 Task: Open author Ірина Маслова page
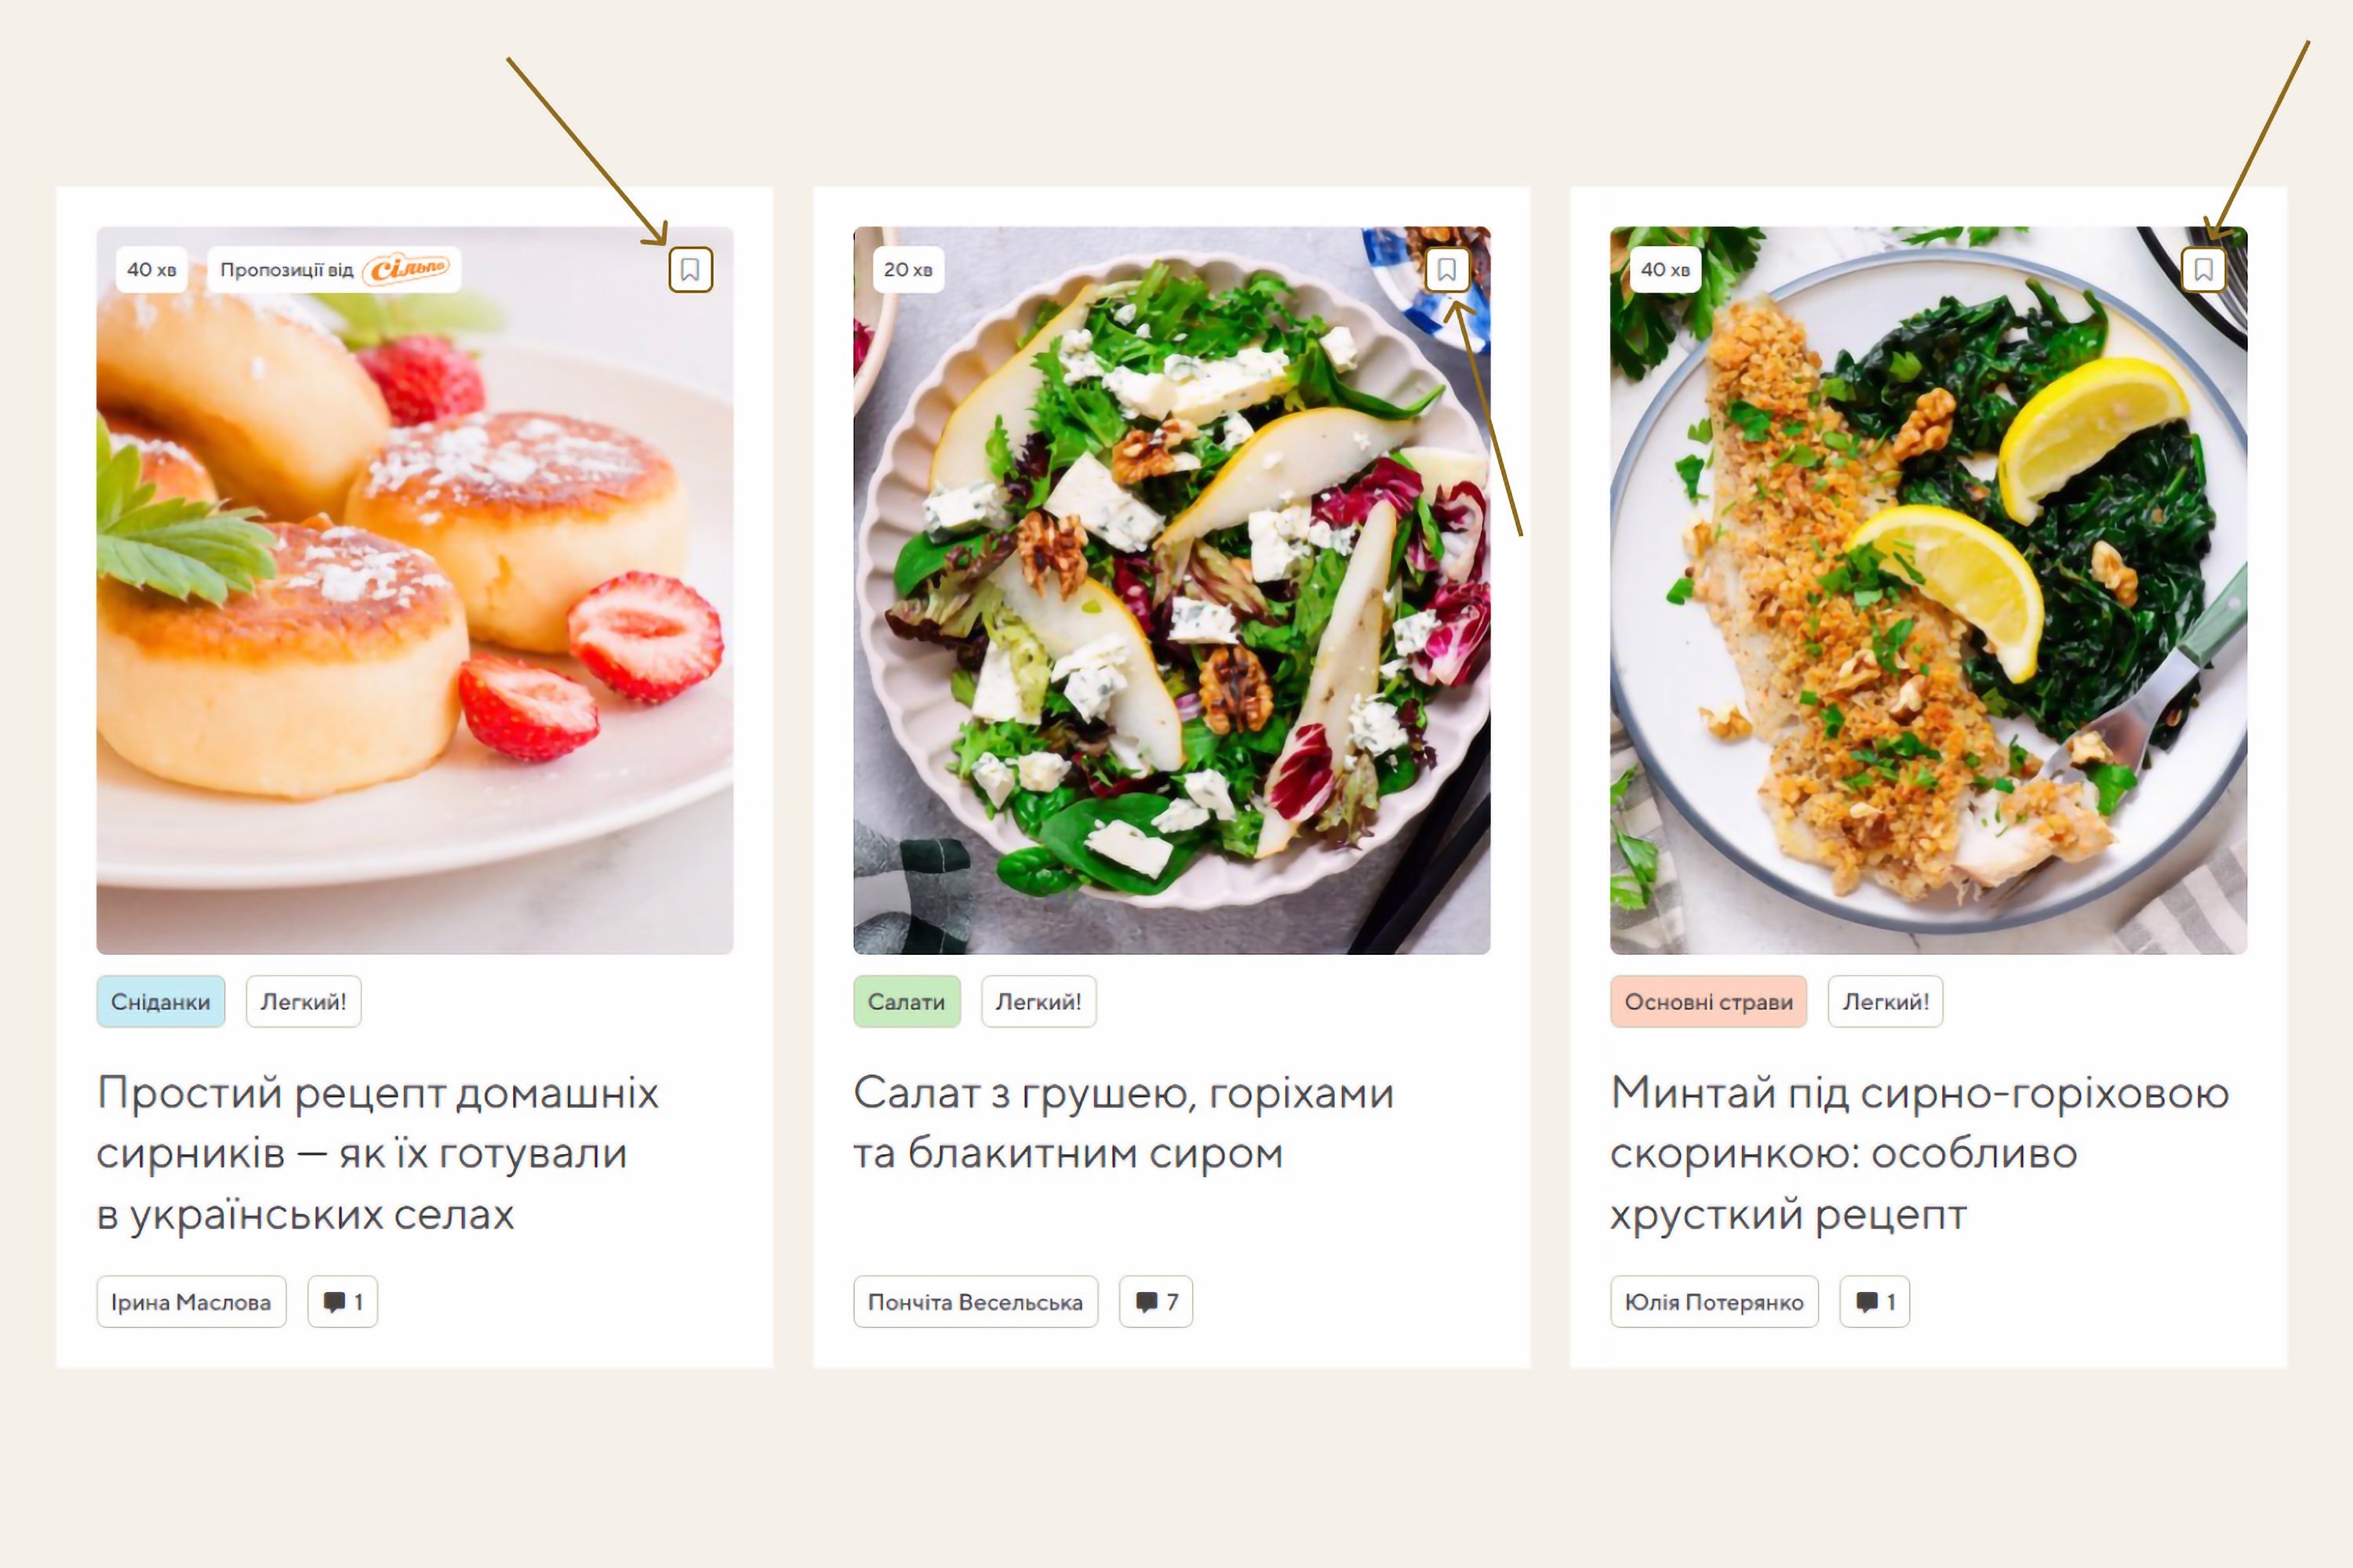point(191,1302)
